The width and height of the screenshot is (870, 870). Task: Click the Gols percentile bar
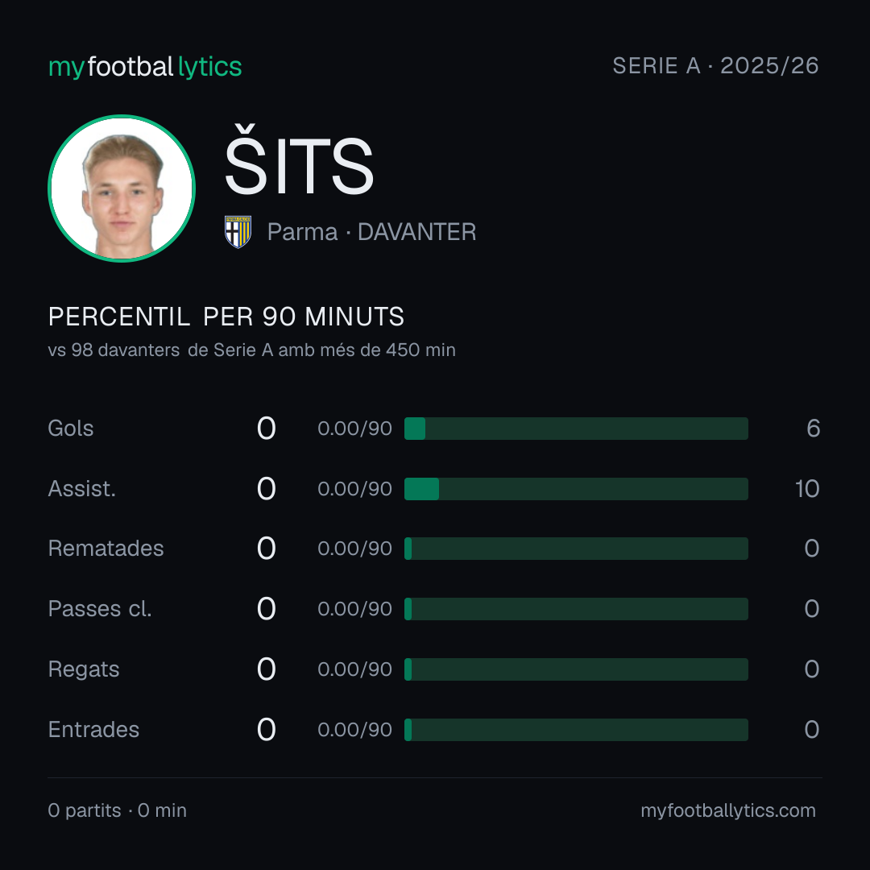576,429
